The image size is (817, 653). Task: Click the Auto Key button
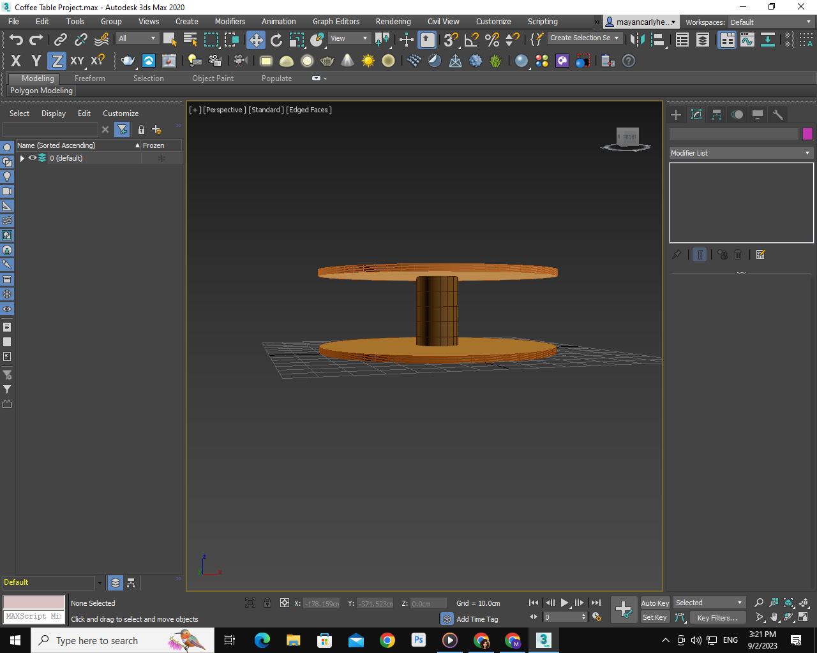(x=655, y=603)
